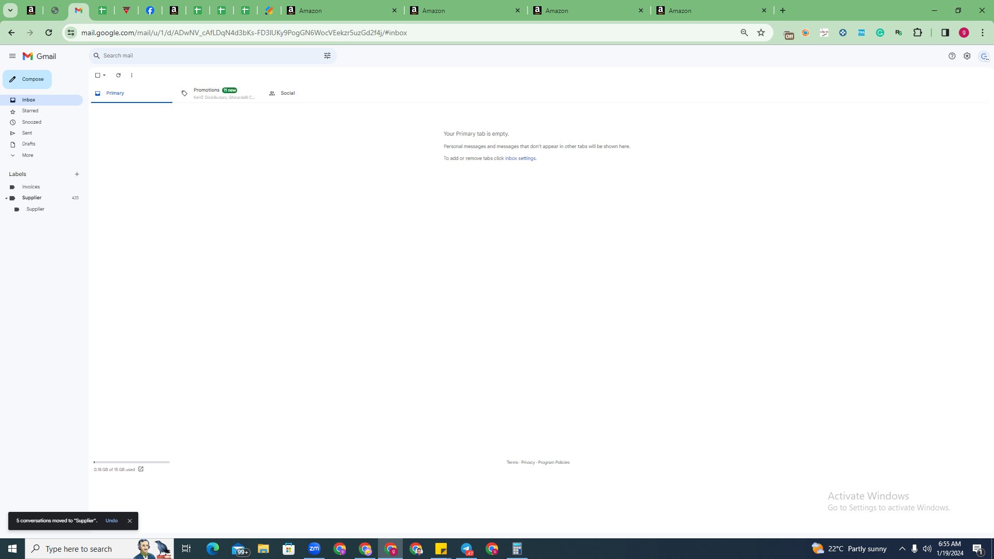Open the Program Policies link

[553, 462]
